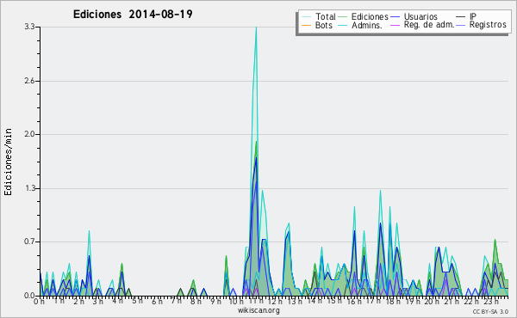Click the '0 h' x-axis label
The width and height of the screenshot is (517, 318).
40,302
